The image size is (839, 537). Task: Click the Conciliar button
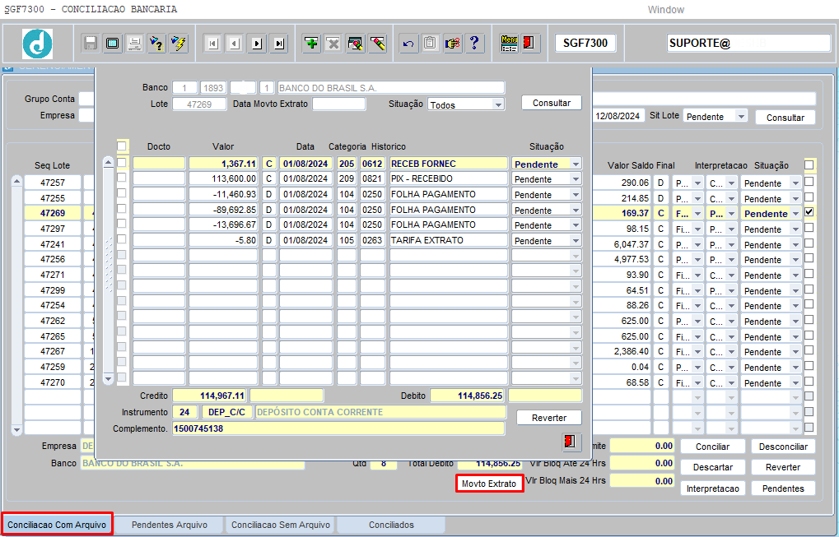[712, 447]
